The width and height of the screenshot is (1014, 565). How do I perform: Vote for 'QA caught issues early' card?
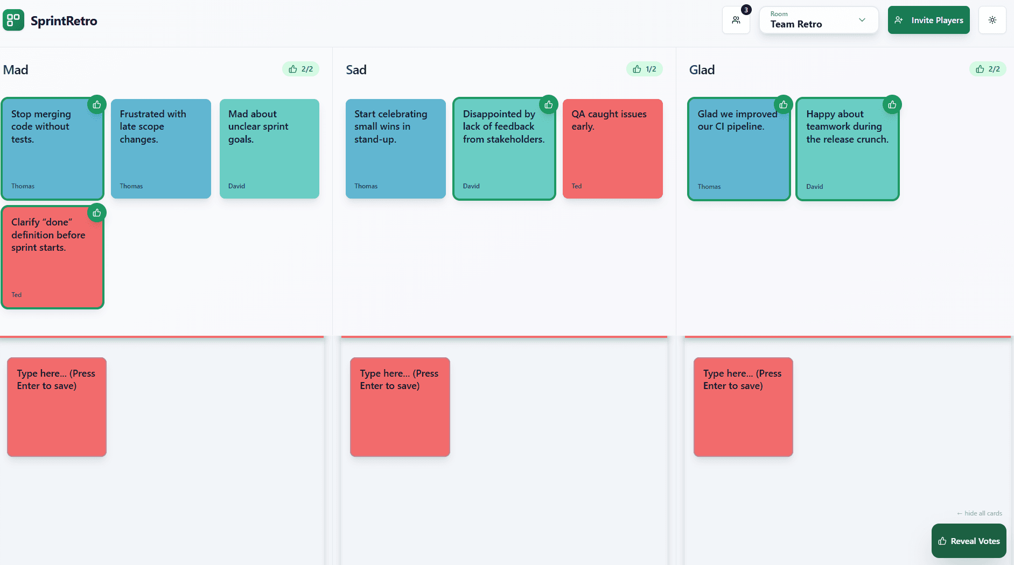coord(612,149)
